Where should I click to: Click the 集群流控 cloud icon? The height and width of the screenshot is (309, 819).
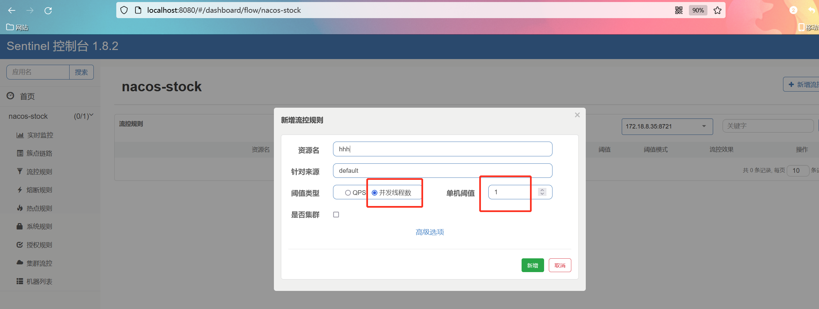(x=20, y=263)
